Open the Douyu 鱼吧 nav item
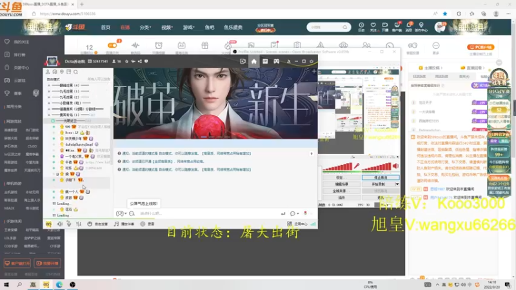The height and width of the screenshot is (290, 516). click(209, 27)
